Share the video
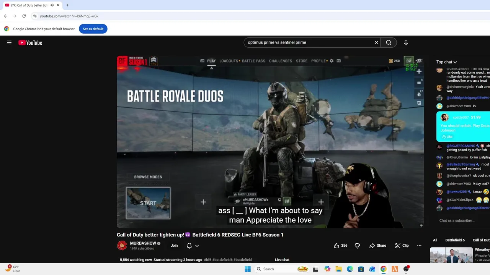Screen dimensions: 490x275 [377, 246]
